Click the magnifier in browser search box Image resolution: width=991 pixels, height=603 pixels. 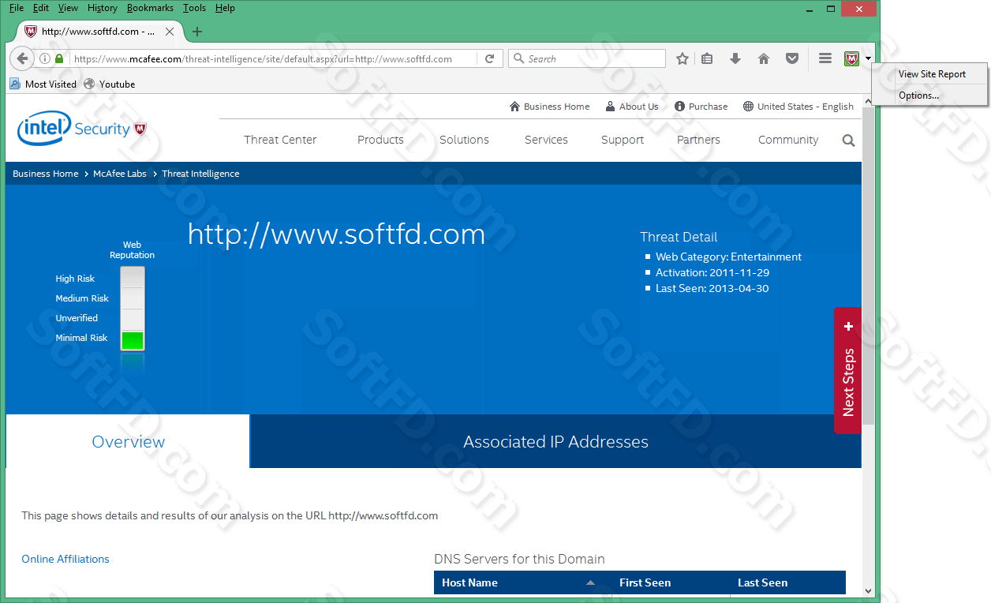point(518,58)
